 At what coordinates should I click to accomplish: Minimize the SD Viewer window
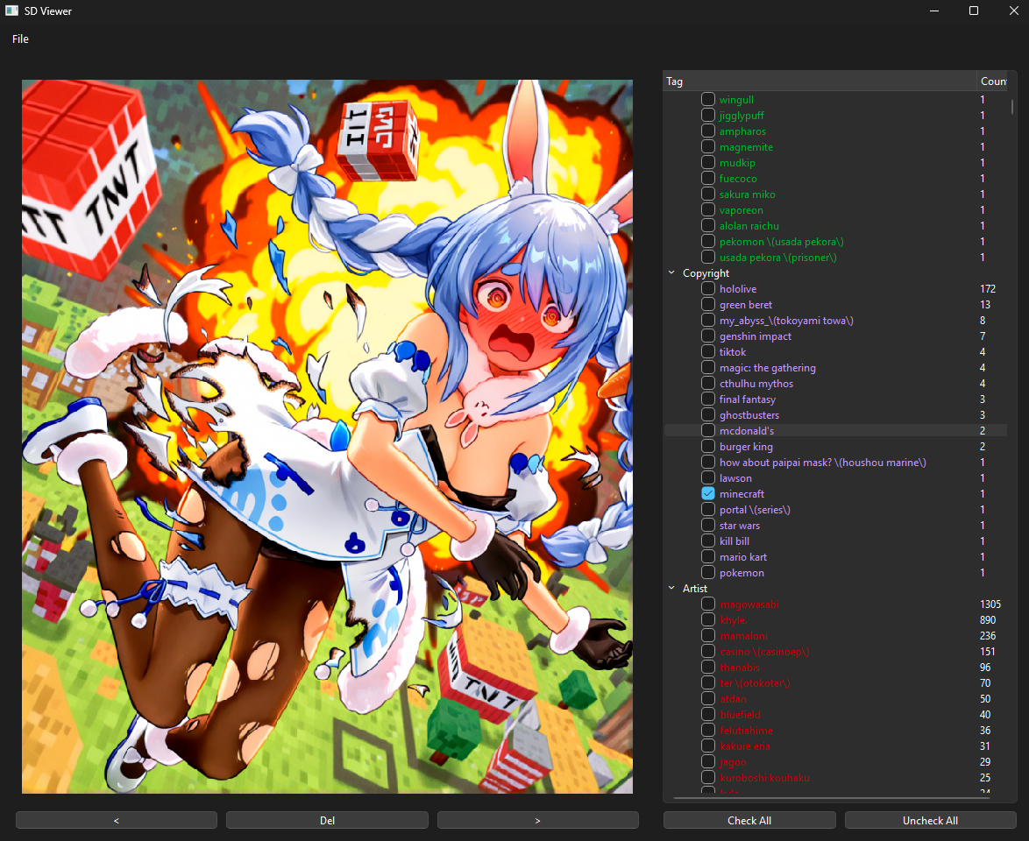(x=934, y=11)
